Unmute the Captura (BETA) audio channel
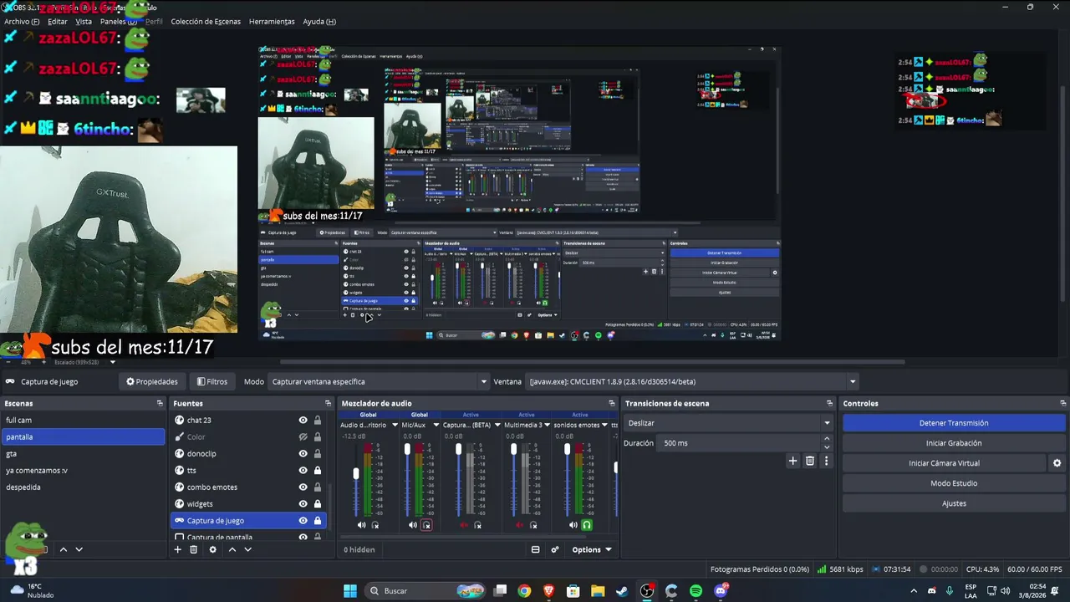 pos(464,525)
